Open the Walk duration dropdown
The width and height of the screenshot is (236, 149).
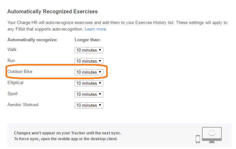89,50
